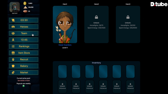
Task: Click the flour pile resource icon
Action: 25,7
